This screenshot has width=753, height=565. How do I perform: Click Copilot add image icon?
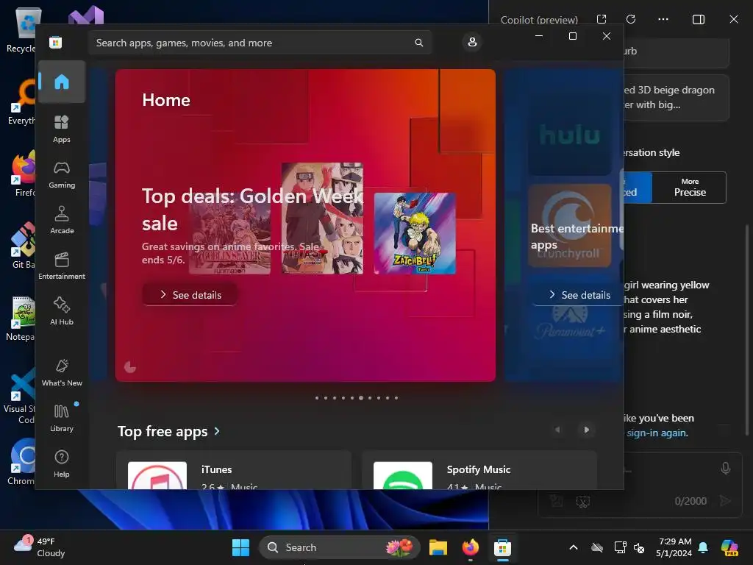[557, 501]
